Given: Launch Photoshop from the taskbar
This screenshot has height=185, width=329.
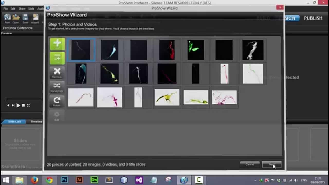Looking at the screenshot, I should (64, 180).
